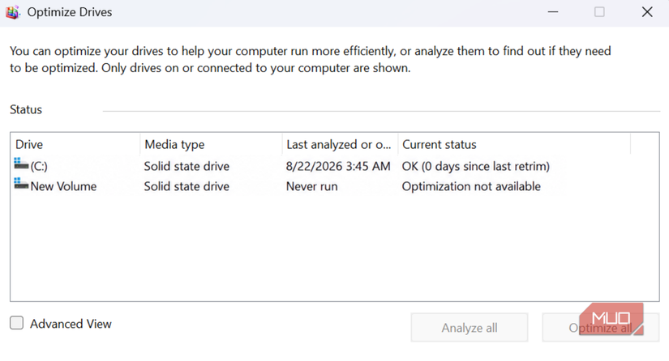The width and height of the screenshot is (669, 361).
Task: Sort by the Media type column header
Action: click(211, 145)
